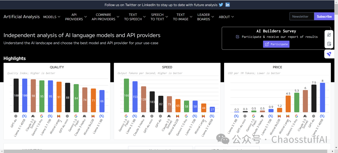338x153 pixels.
Task: Click the Subscribe button
Action: (x=324, y=16)
